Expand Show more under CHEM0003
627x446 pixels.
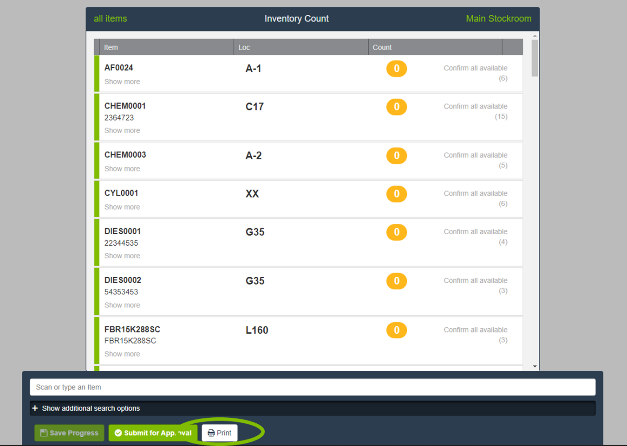pos(122,169)
